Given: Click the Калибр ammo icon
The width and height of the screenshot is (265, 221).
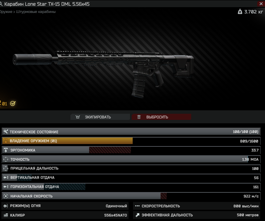Looking at the screenshot, I should click(x=6, y=215).
